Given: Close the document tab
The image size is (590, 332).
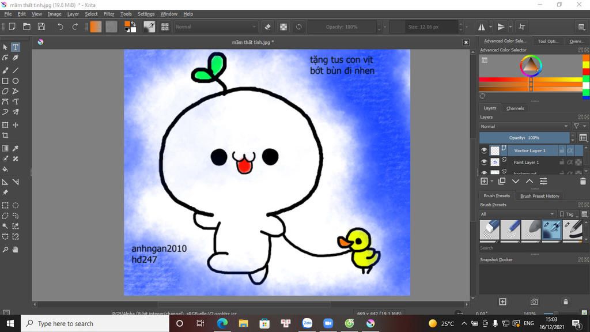Looking at the screenshot, I should 466,43.
